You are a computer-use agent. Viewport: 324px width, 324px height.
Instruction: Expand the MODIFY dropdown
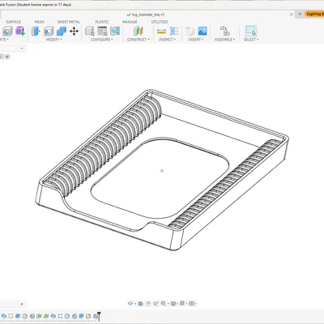[x=54, y=40]
